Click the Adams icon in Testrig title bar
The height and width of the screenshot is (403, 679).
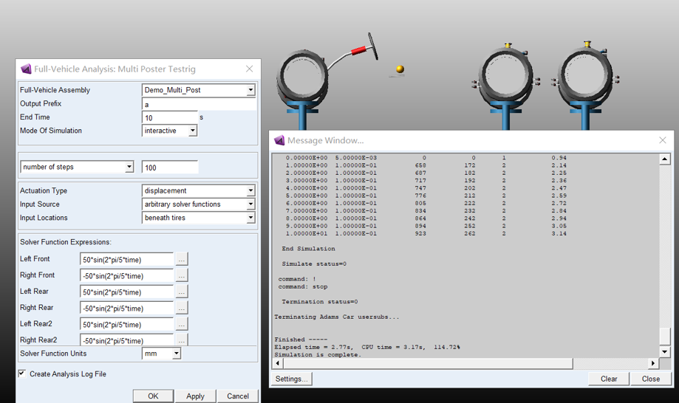coord(26,69)
